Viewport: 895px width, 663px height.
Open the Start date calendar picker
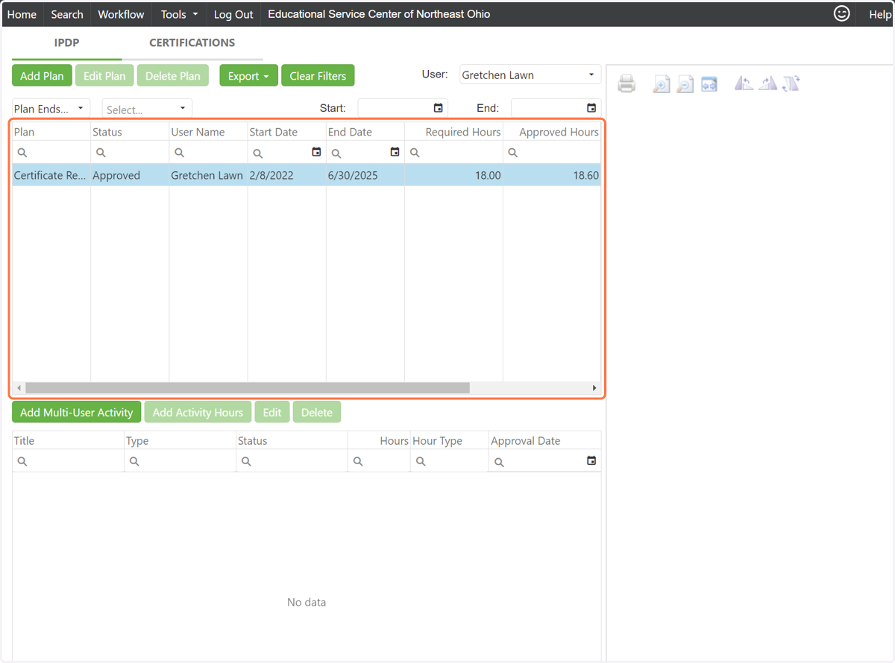pyautogui.click(x=439, y=108)
